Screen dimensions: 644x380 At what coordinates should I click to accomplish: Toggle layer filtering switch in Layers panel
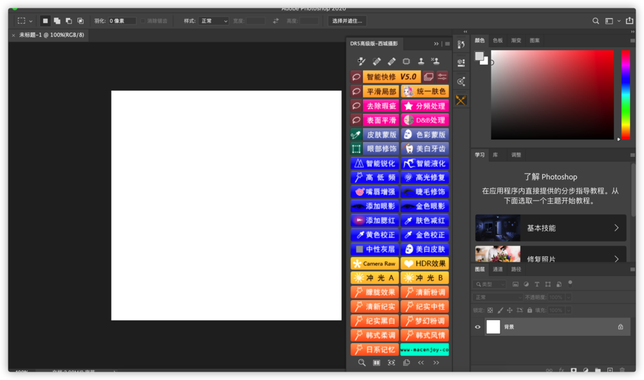pos(570,284)
